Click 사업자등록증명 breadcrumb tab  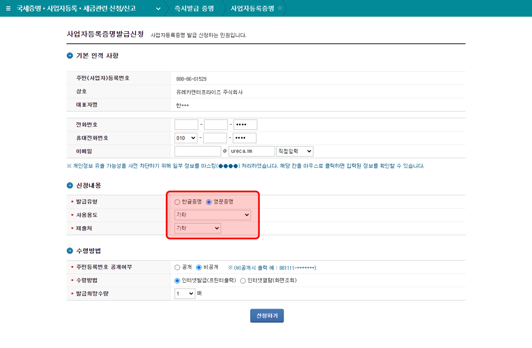pos(252,9)
